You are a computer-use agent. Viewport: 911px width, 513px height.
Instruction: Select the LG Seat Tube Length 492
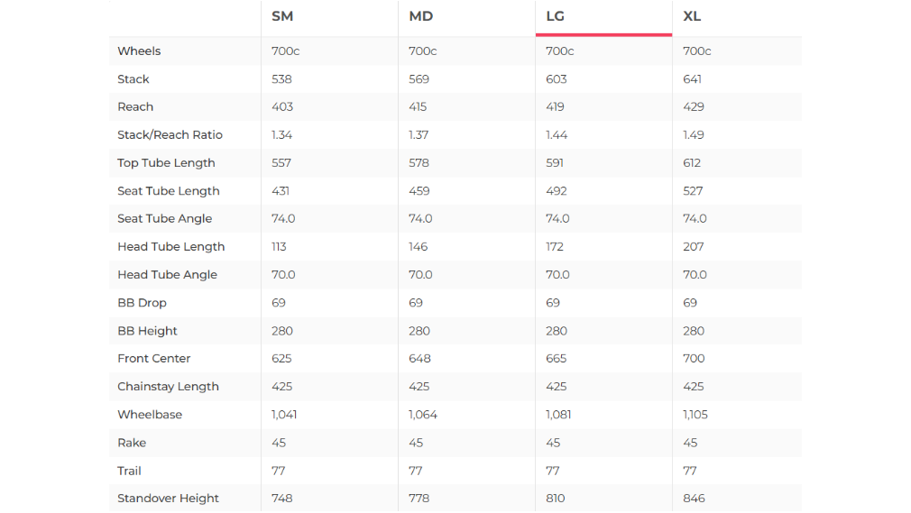(x=557, y=191)
